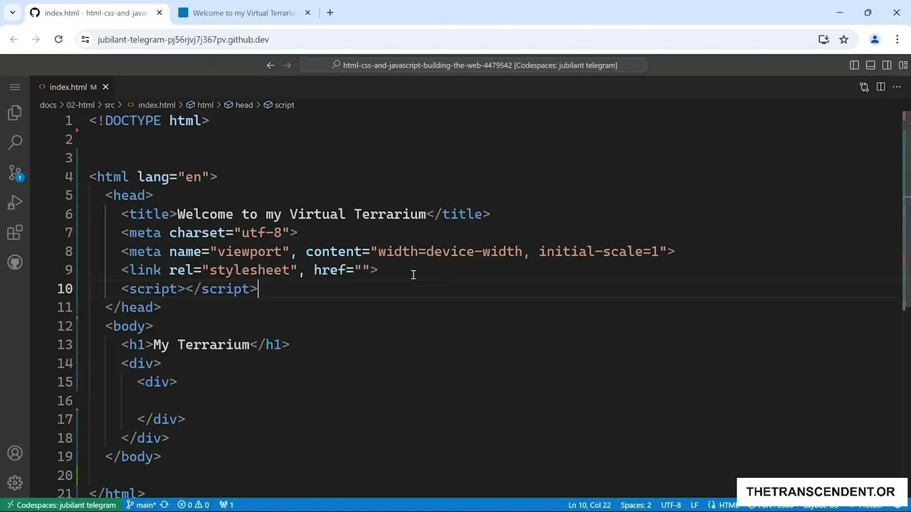
Task: Open editor More Actions ellipsis
Action: (x=897, y=87)
